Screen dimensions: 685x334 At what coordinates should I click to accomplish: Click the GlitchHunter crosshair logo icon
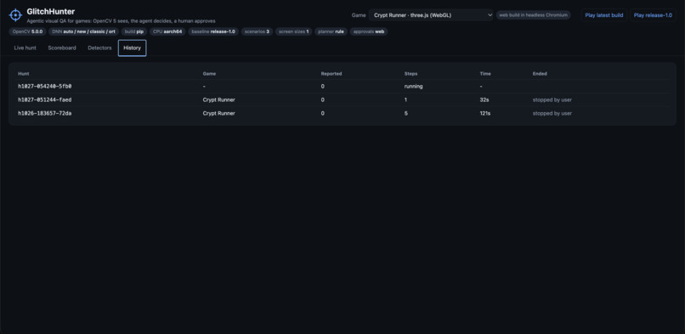point(15,15)
